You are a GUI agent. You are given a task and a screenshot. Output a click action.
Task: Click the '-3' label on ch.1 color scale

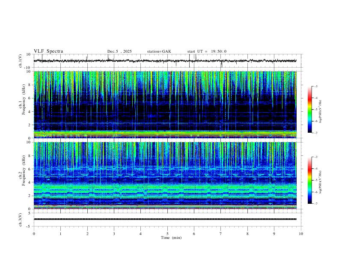[x=315, y=86]
